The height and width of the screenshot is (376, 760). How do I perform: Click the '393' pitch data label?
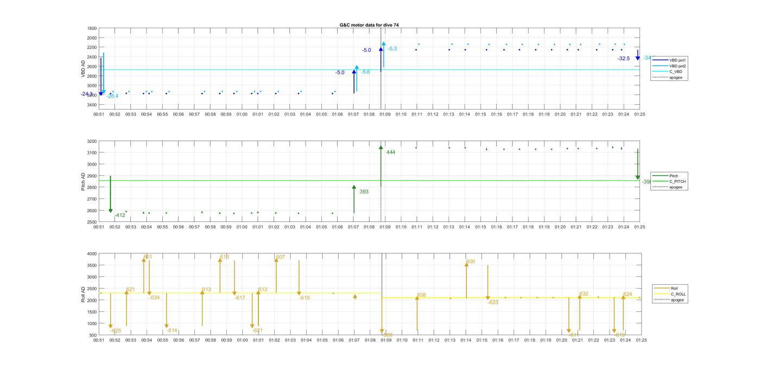(x=364, y=192)
